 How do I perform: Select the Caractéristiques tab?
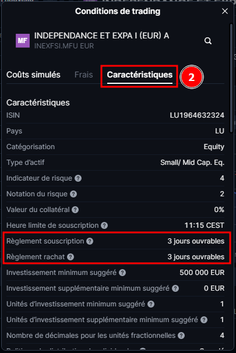140,75
